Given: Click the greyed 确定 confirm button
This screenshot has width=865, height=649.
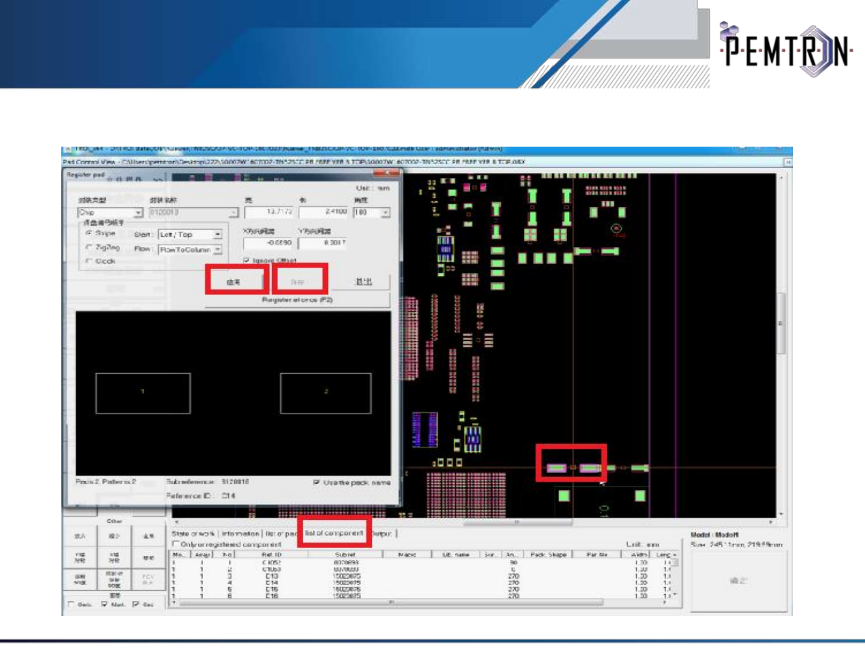Looking at the screenshot, I should (x=738, y=580).
